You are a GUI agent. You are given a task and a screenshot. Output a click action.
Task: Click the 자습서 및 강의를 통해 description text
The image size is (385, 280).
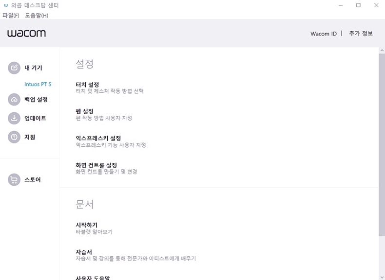tap(136, 259)
